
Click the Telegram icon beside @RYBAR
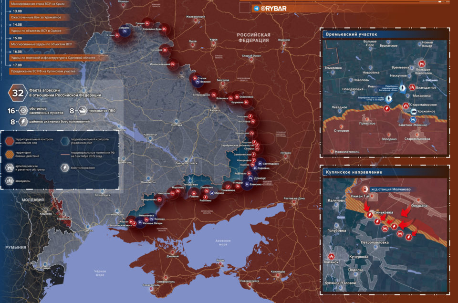click(257, 9)
